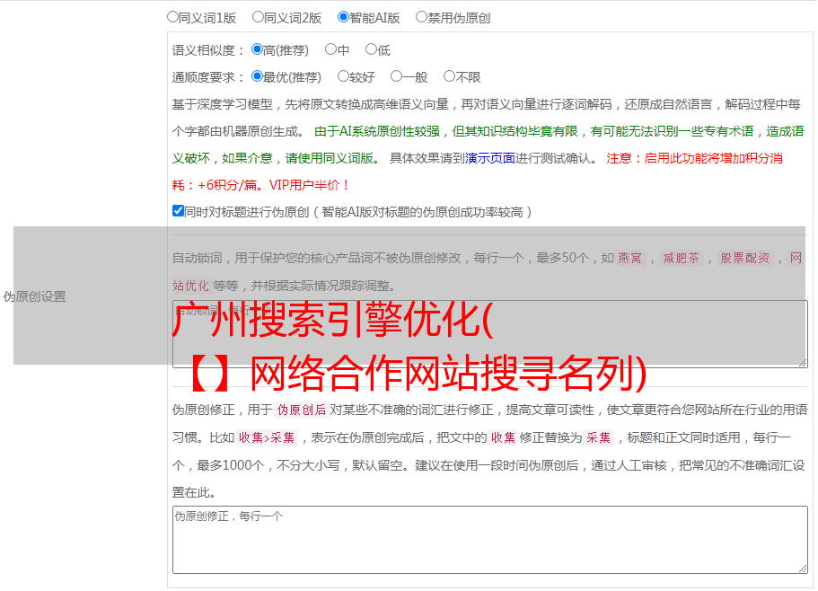Screen dimensions: 818x591
Task: Toggle 同时对标题进行伪原创 checkbox
Action: tap(178, 211)
